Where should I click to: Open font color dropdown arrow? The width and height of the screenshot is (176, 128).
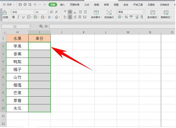pos(52,17)
